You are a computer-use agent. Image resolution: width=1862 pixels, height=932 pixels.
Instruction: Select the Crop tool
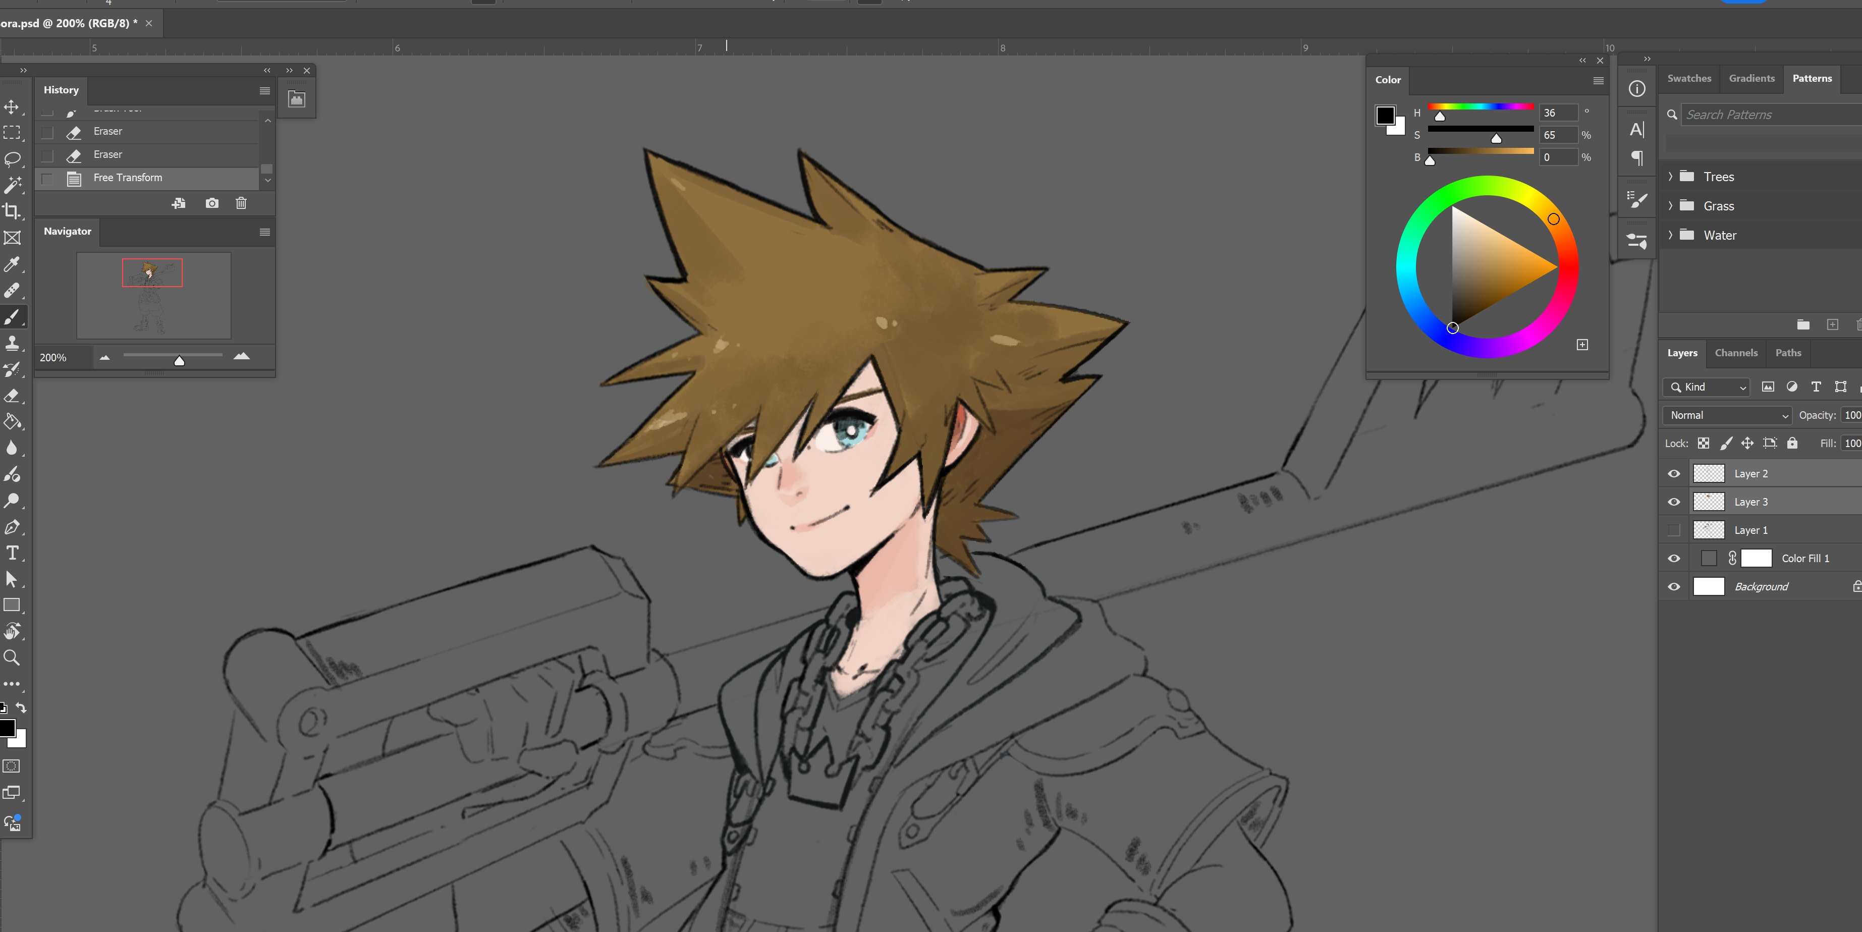pyautogui.click(x=12, y=211)
